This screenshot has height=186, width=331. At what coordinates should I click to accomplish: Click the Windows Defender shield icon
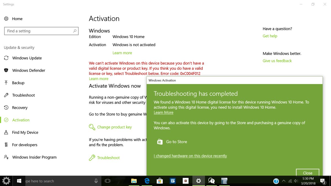(6, 70)
